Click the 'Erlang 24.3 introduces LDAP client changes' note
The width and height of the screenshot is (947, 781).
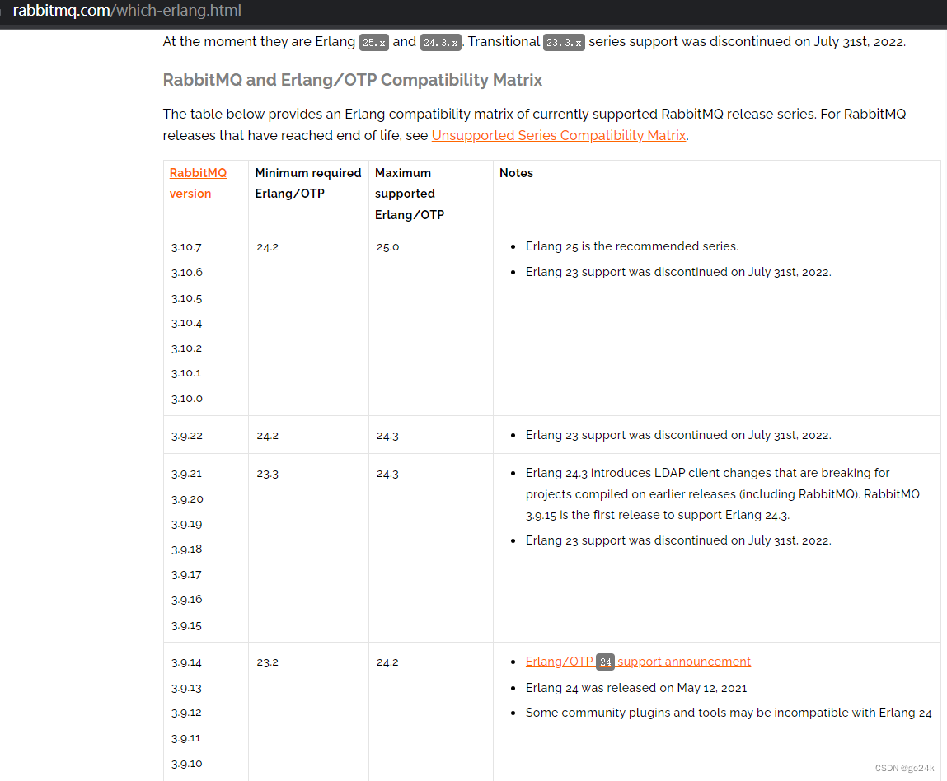(x=722, y=493)
